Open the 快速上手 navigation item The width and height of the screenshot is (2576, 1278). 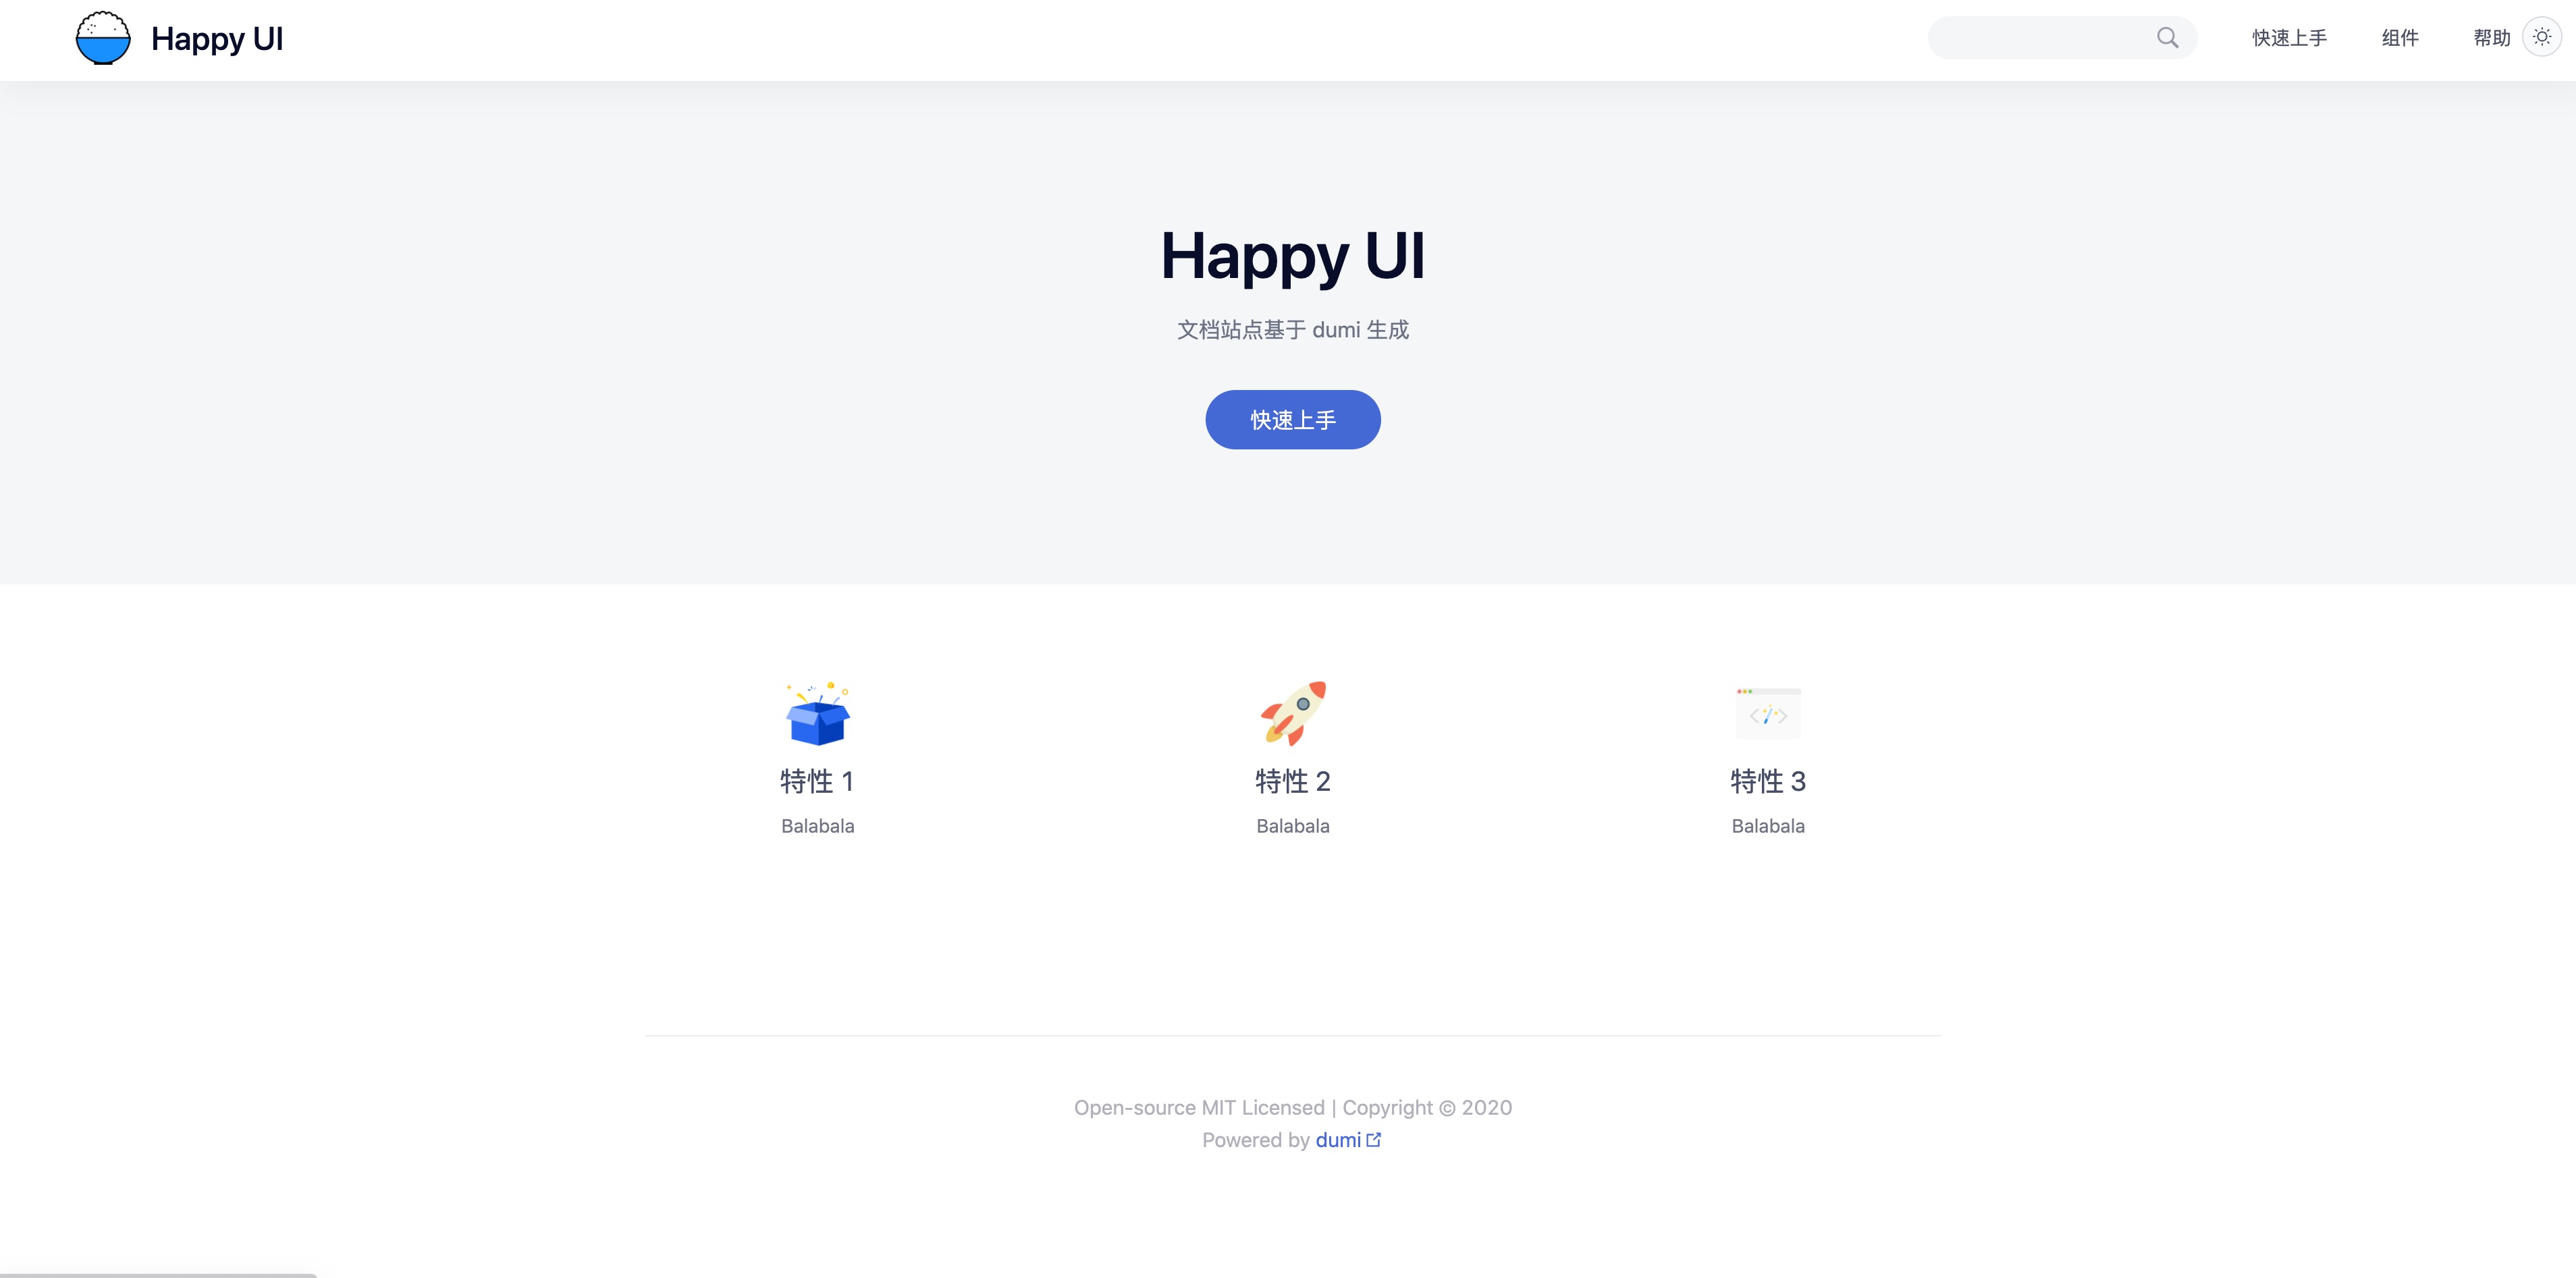coord(2289,38)
